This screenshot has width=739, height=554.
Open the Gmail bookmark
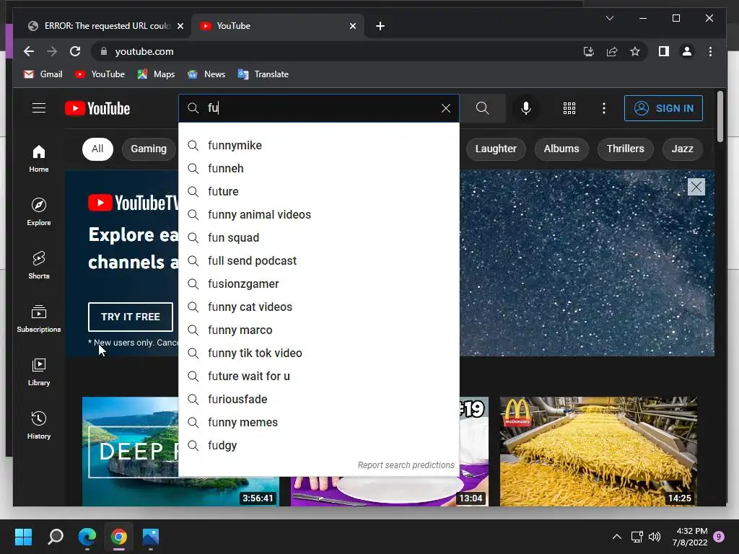click(43, 74)
